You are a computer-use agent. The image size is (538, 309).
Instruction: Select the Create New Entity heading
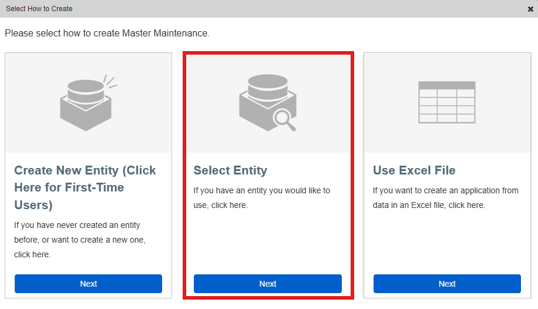point(85,187)
